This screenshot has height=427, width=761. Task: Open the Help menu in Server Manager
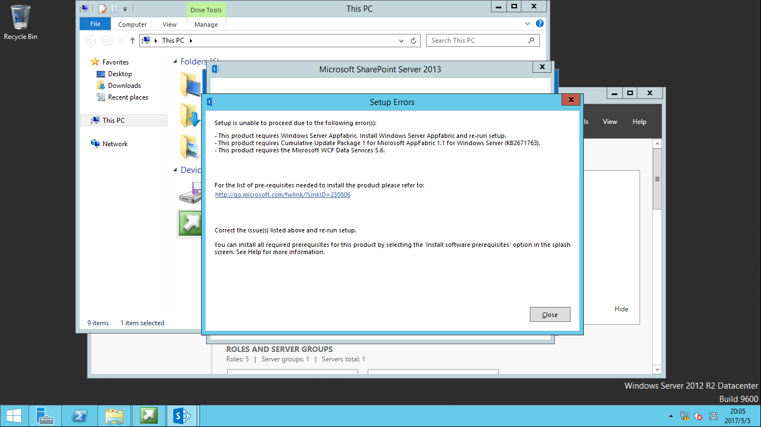[x=640, y=122]
